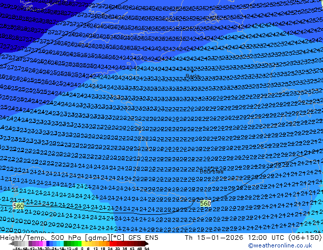This screenshot has height=250, width=323.
Task: Click the Th 15-01-2026 date text
Action: point(214,238)
